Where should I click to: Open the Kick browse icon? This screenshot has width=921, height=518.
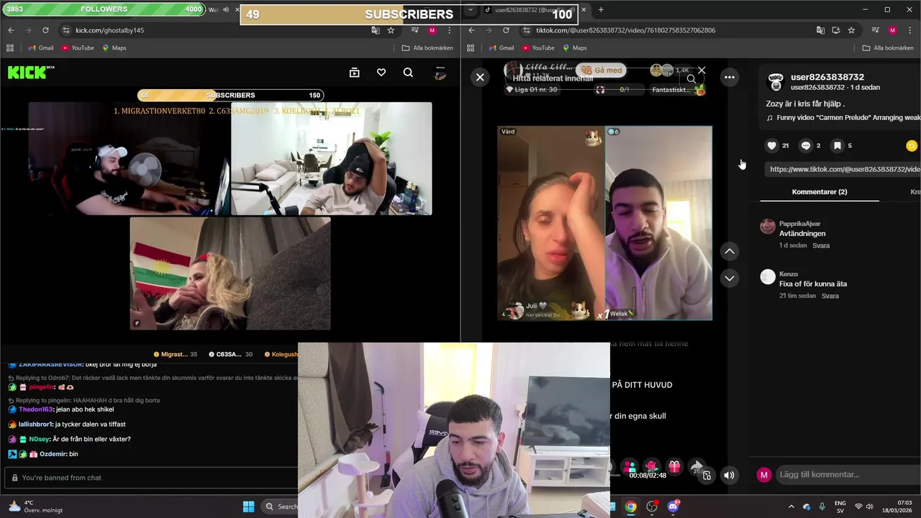[x=354, y=73]
